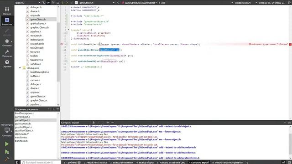
Task: Go forward in navigation history
Action: click(67, 3)
